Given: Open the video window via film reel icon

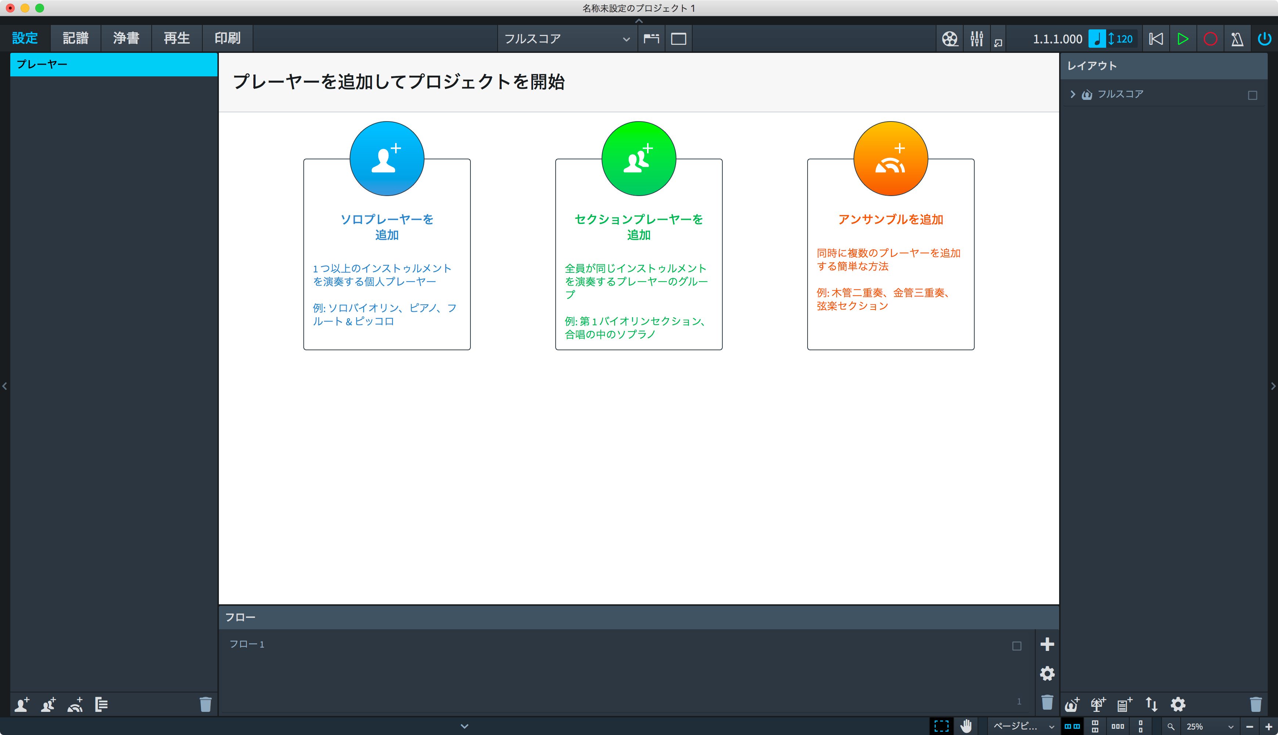Looking at the screenshot, I should pyautogui.click(x=949, y=39).
